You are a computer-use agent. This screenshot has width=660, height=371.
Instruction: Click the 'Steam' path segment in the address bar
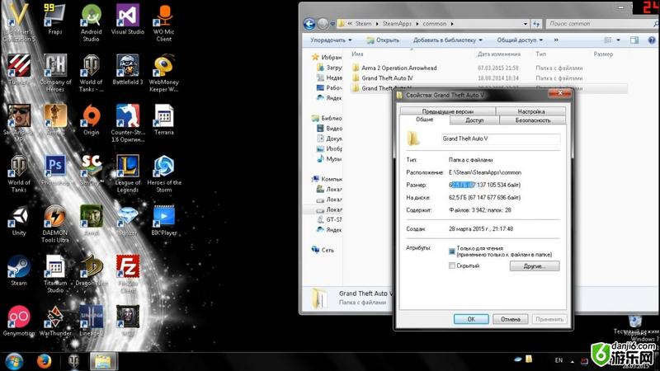click(x=363, y=24)
